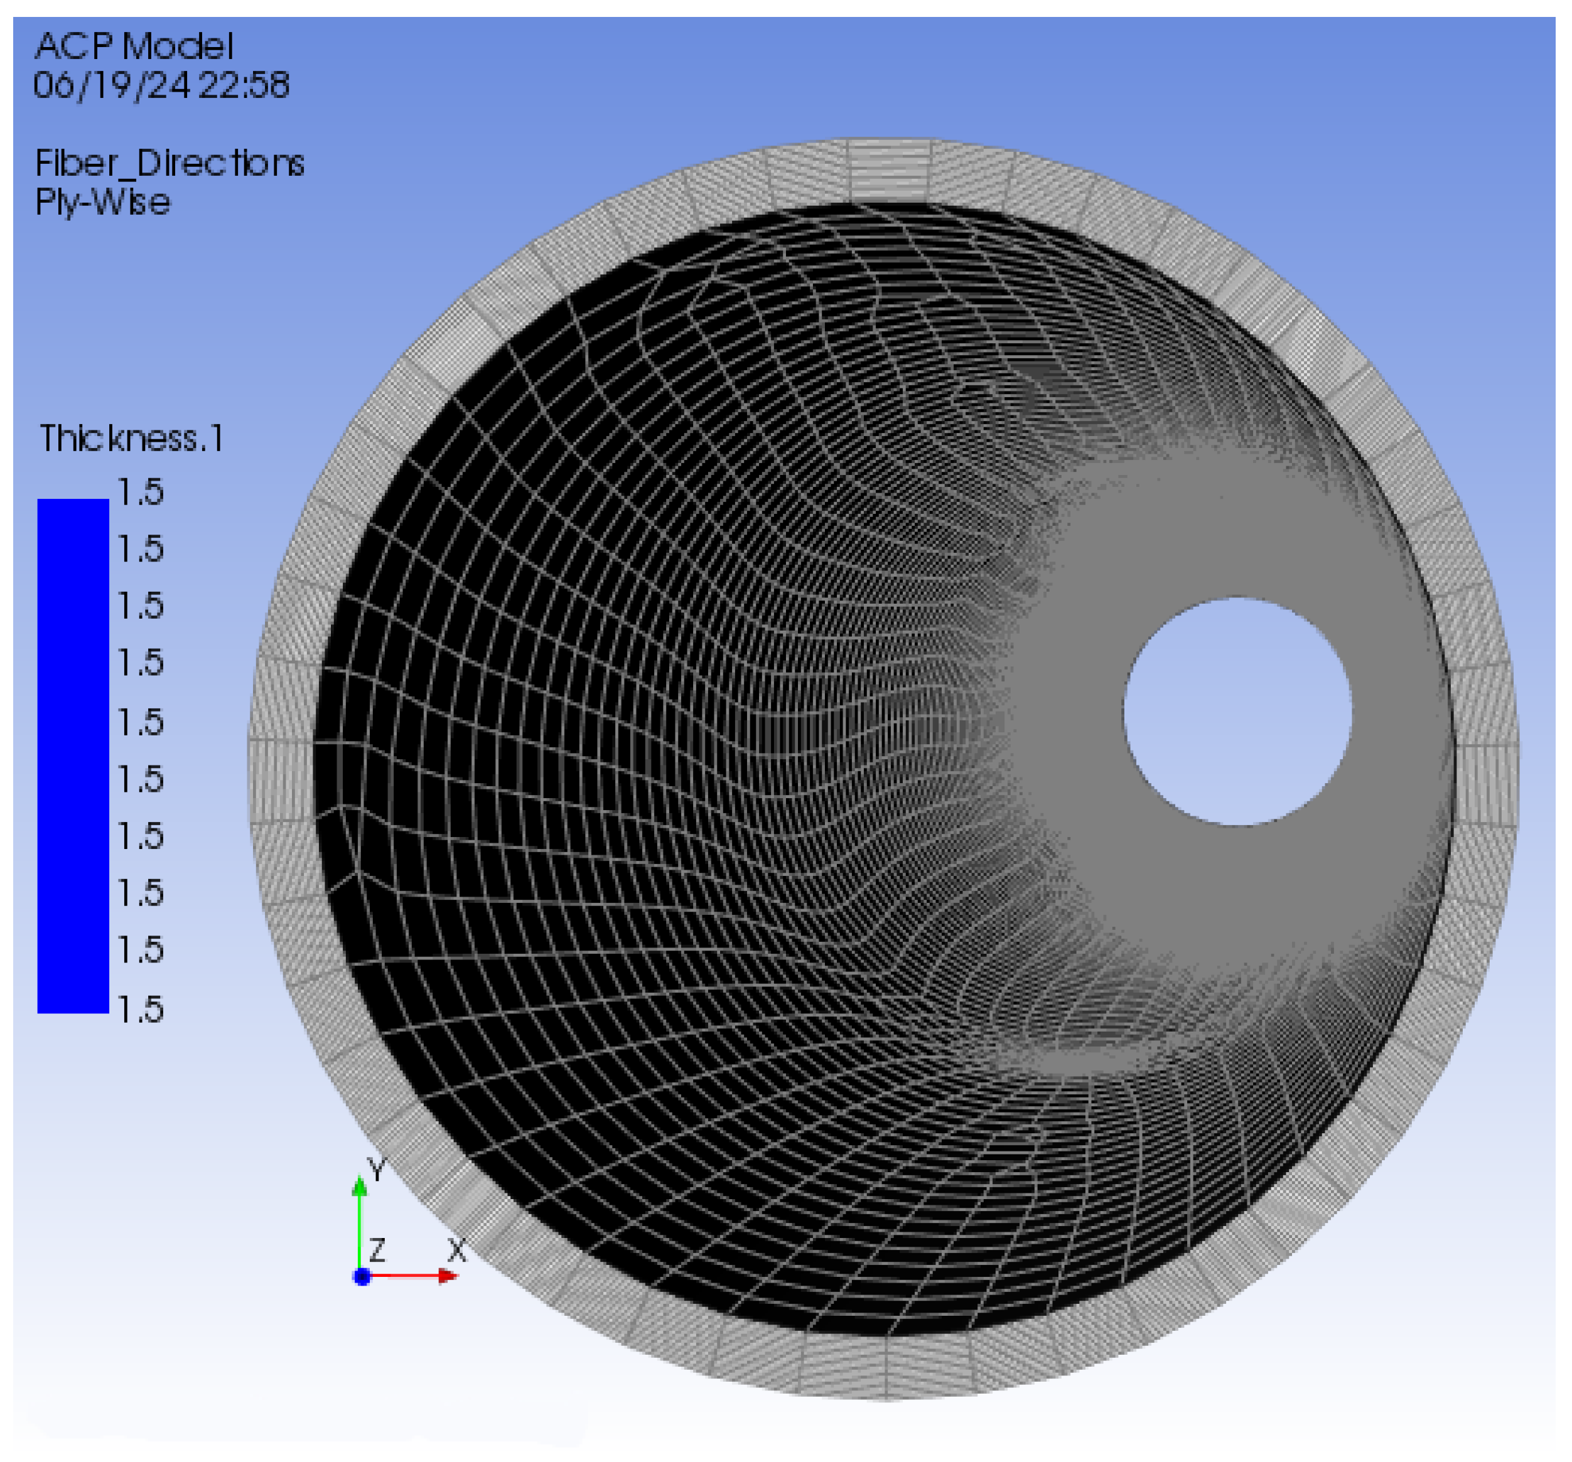Image resolution: width=1572 pixels, height=1462 pixels.
Task: Click the blue Thickness.1 legend color bar
Action: [x=73, y=755]
